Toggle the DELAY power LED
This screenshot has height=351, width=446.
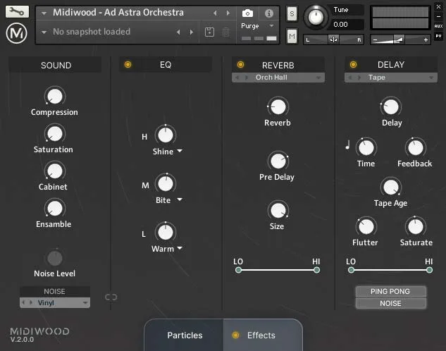(353, 65)
